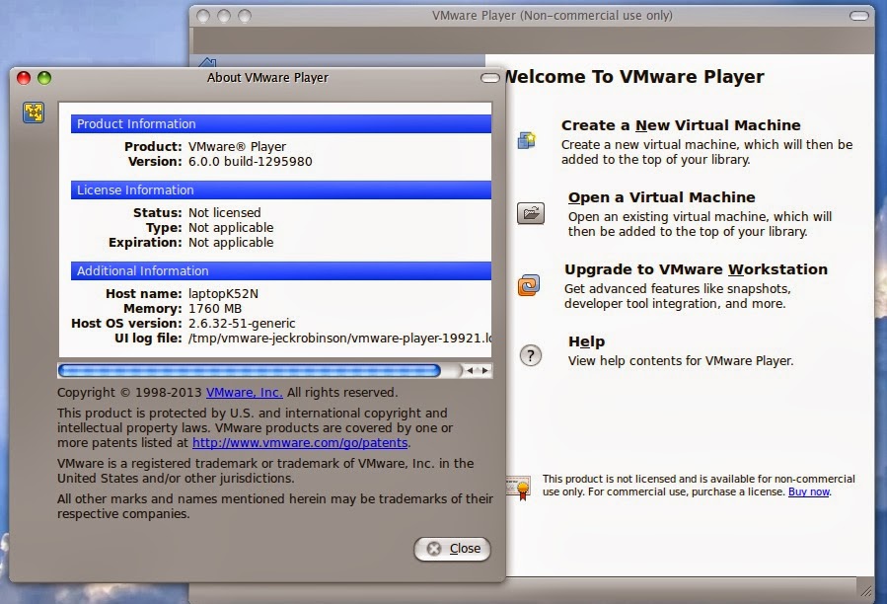Click the Welcome To VMware Player heading
The height and width of the screenshot is (604, 887).
(x=634, y=76)
